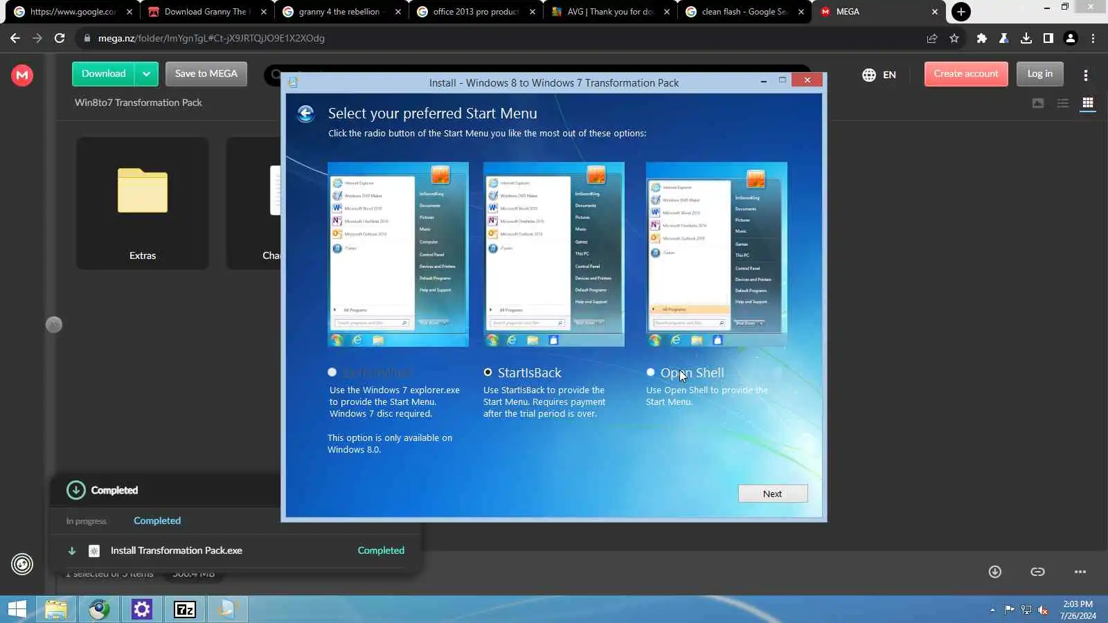Viewport: 1108px width, 623px height.
Task: Open Windows Start button
Action: pyautogui.click(x=17, y=609)
